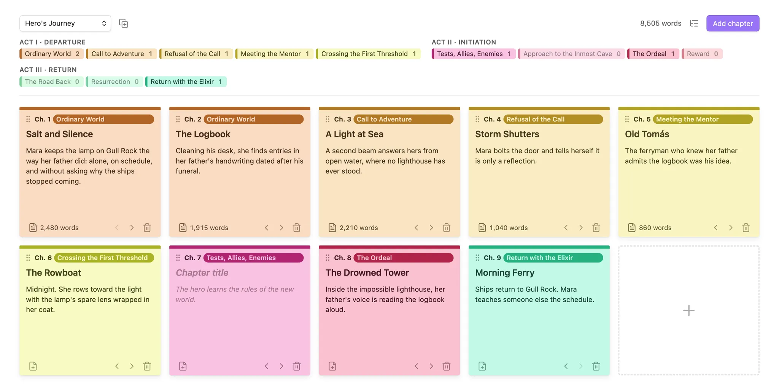Click the duplicate template icon beside Hero's Journey
Viewport: 779px width, 387px height.
click(124, 23)
